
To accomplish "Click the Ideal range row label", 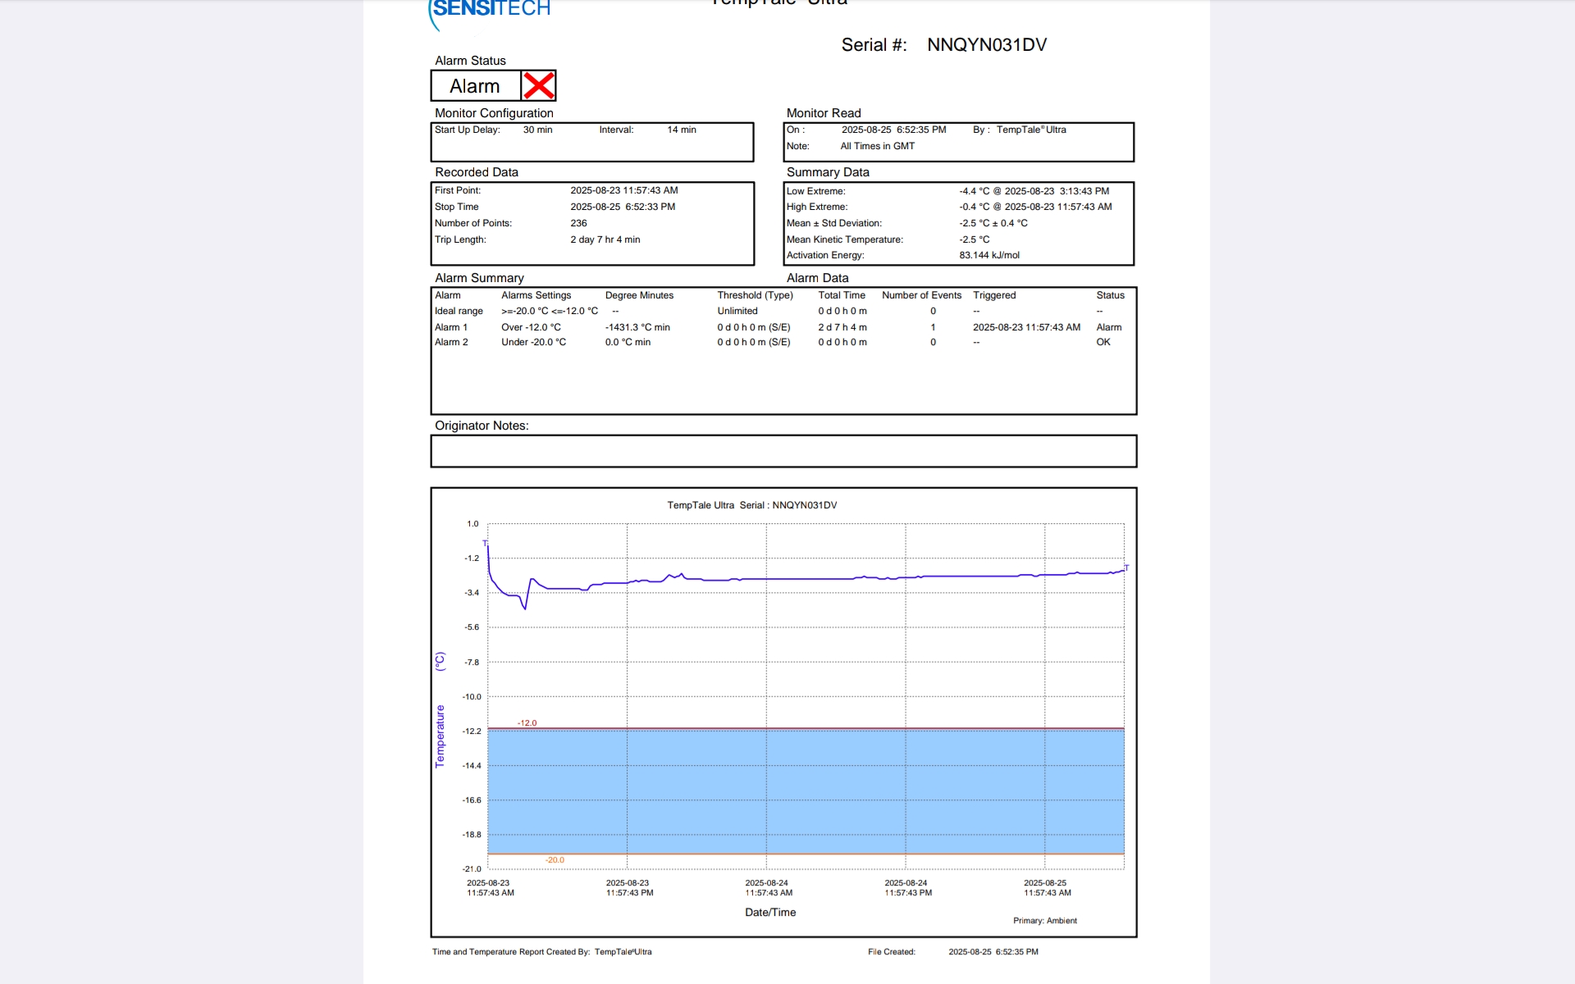I will pyautogui.click(x=459, y=311).
